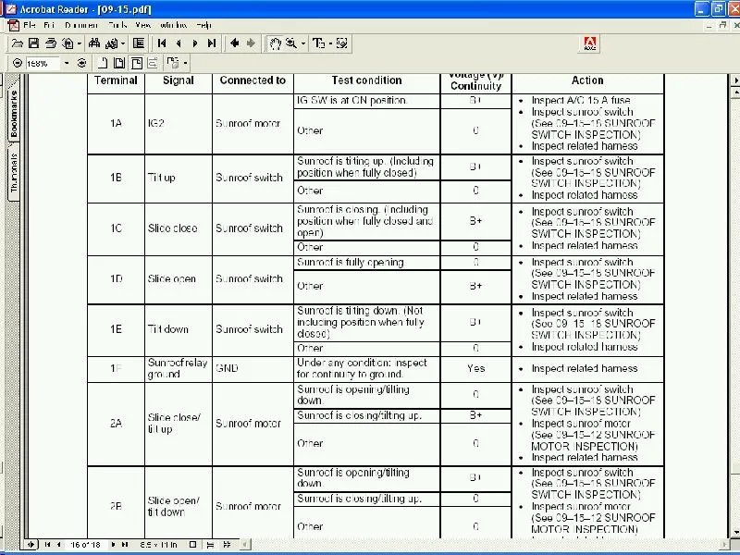Print the document via the Print icon

tap(50, 43)
